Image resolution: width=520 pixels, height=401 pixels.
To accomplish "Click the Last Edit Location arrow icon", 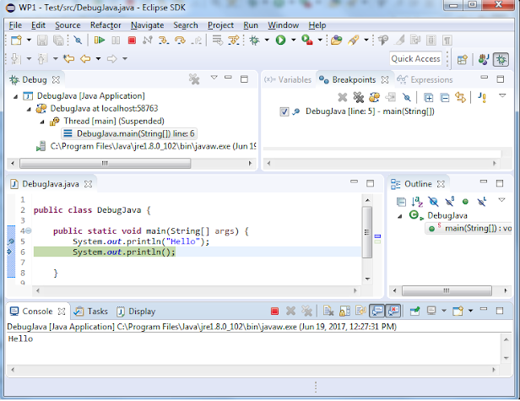I will pos(69,59).
